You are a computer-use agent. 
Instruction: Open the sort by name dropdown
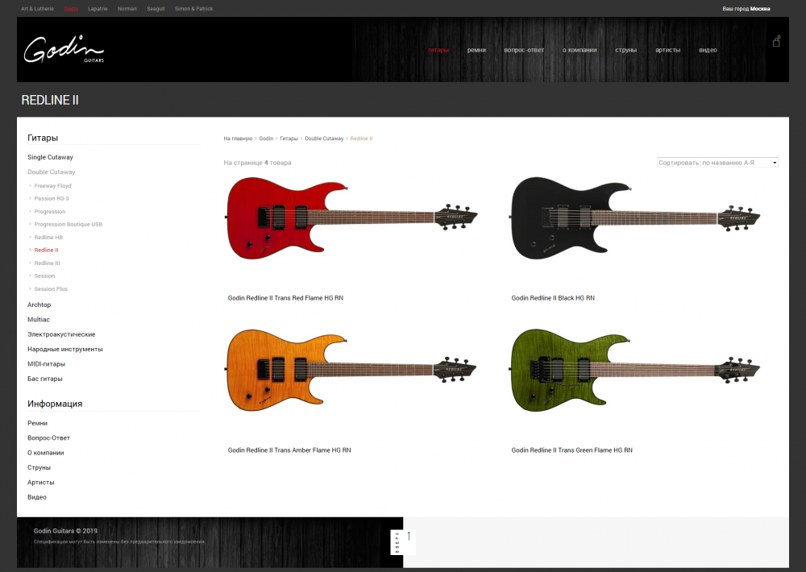(717, 163)
